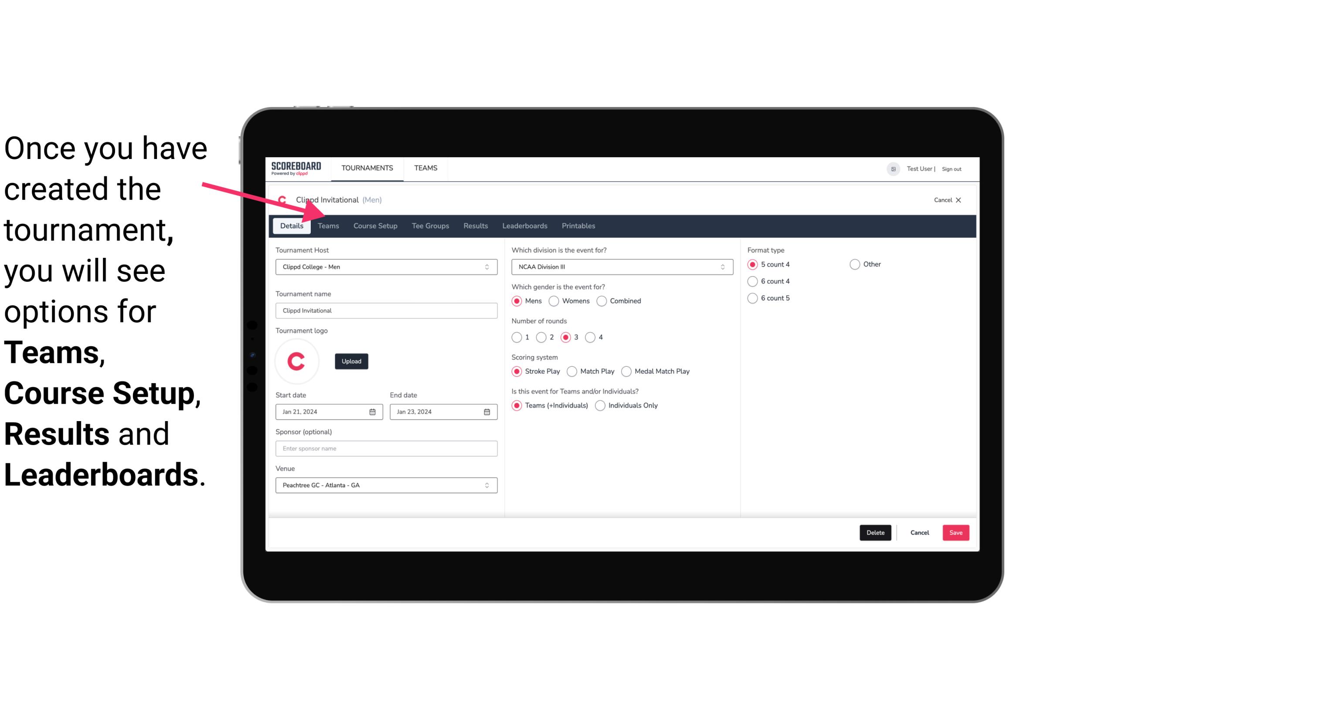Click the Test User account icon
1319x709 pixels.
(x=893, y=169)
